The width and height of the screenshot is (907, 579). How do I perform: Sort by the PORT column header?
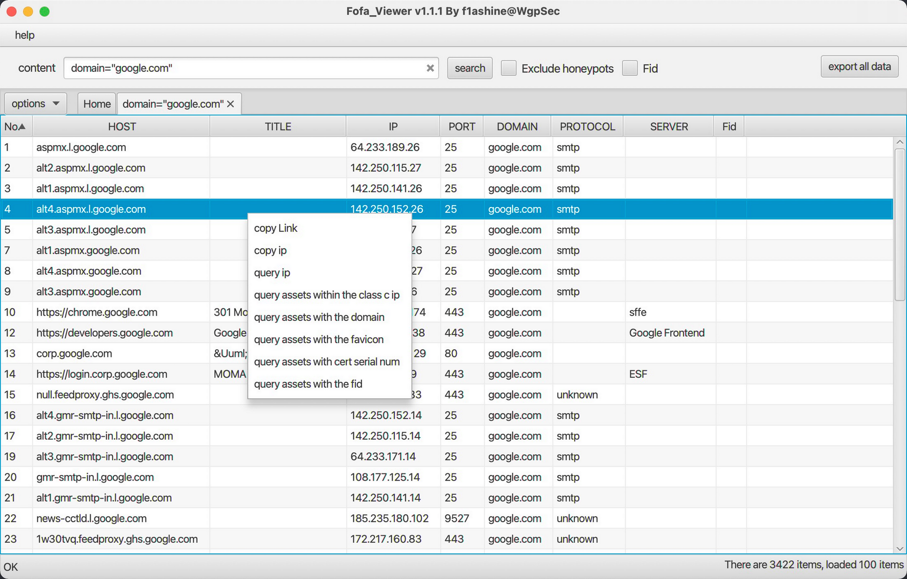tap(461, 127)
